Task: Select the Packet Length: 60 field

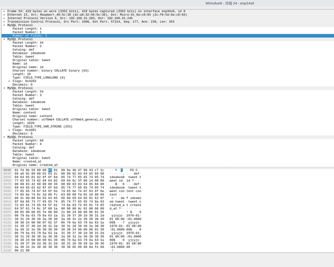Action: (x=28, y=141)
